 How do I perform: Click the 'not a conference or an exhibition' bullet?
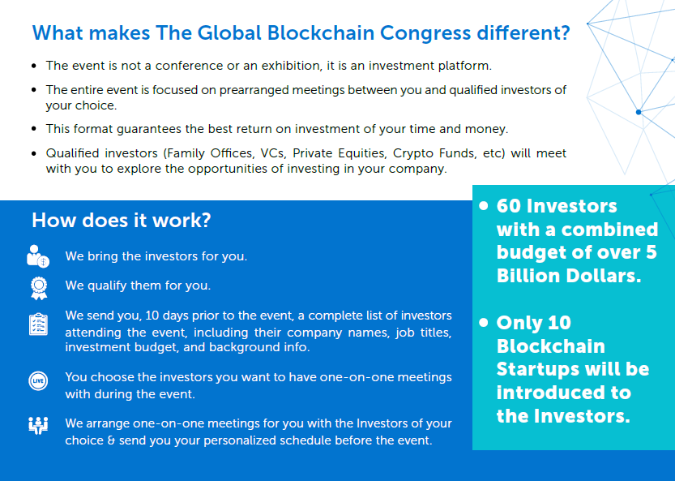(269, 66)
